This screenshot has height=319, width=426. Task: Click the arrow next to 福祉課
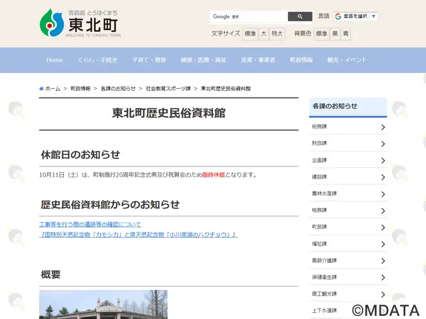(382, 244)
